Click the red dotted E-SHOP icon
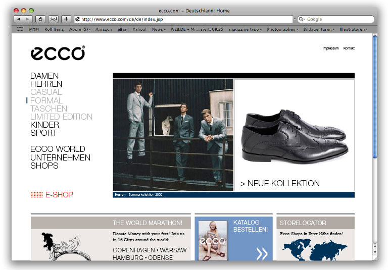Image resolution: width=389 pixels, height=270 pixels. tap(36, 195)
